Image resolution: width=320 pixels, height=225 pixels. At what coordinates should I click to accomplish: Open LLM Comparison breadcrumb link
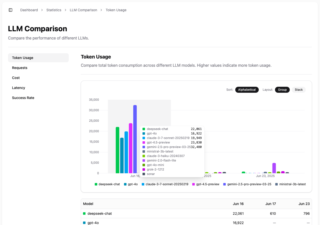(x=83, y=10)
